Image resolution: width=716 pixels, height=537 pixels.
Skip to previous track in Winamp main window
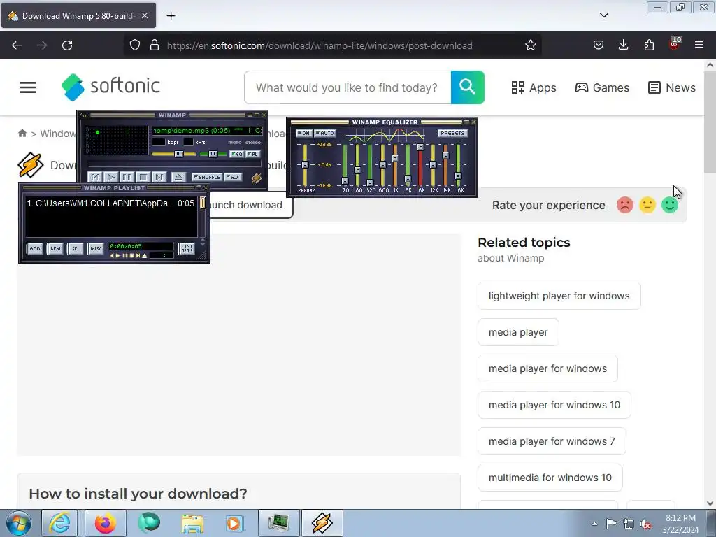pos(95,177)
